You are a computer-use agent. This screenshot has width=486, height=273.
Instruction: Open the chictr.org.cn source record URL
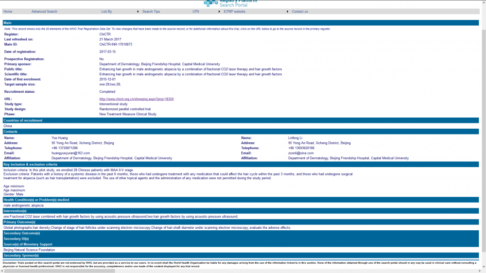click(x=136, y=99)
